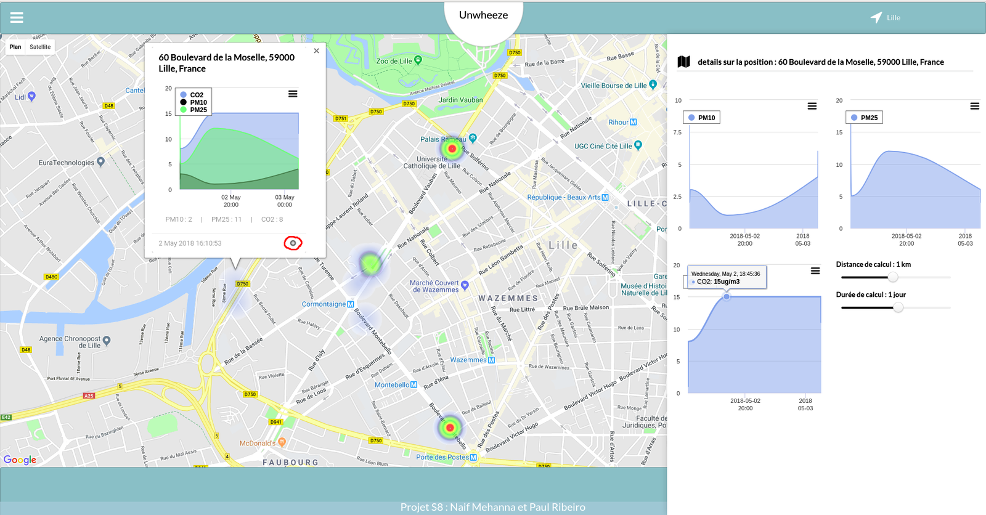
Task: Click the Rihour metro station icon
Action: pyautogui.click(x=634, y=122)
